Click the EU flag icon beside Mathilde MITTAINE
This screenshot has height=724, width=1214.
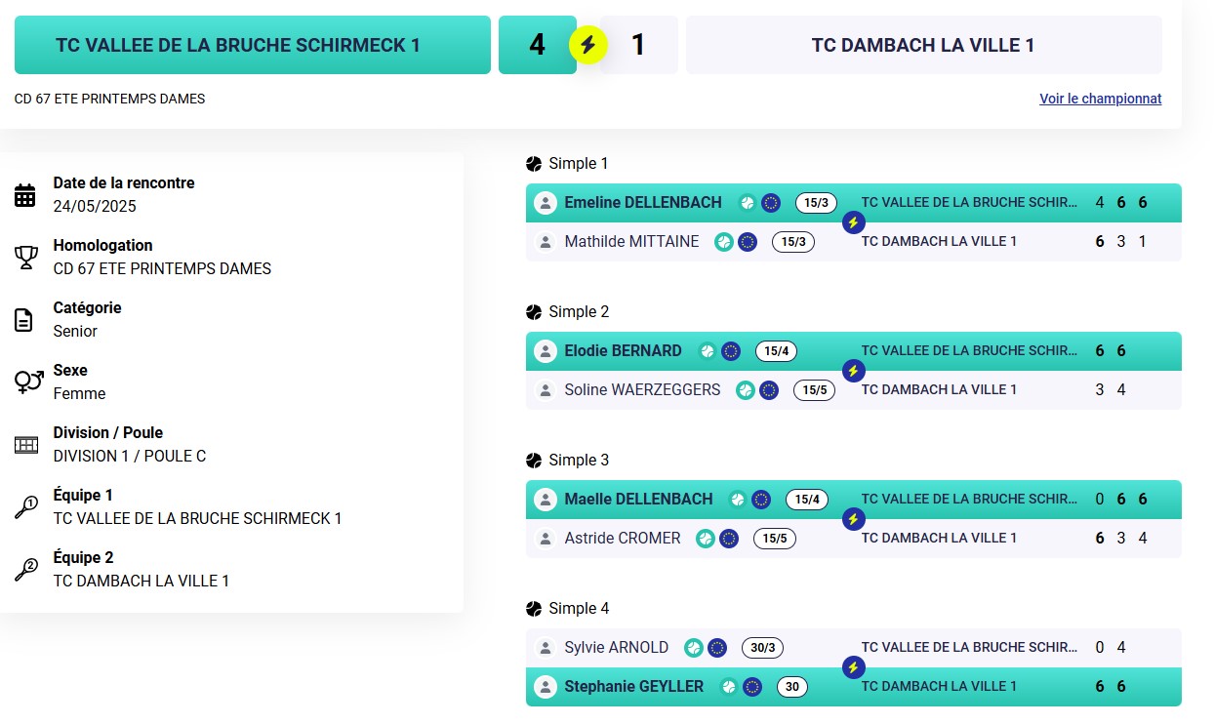click(x=748, y=242)
